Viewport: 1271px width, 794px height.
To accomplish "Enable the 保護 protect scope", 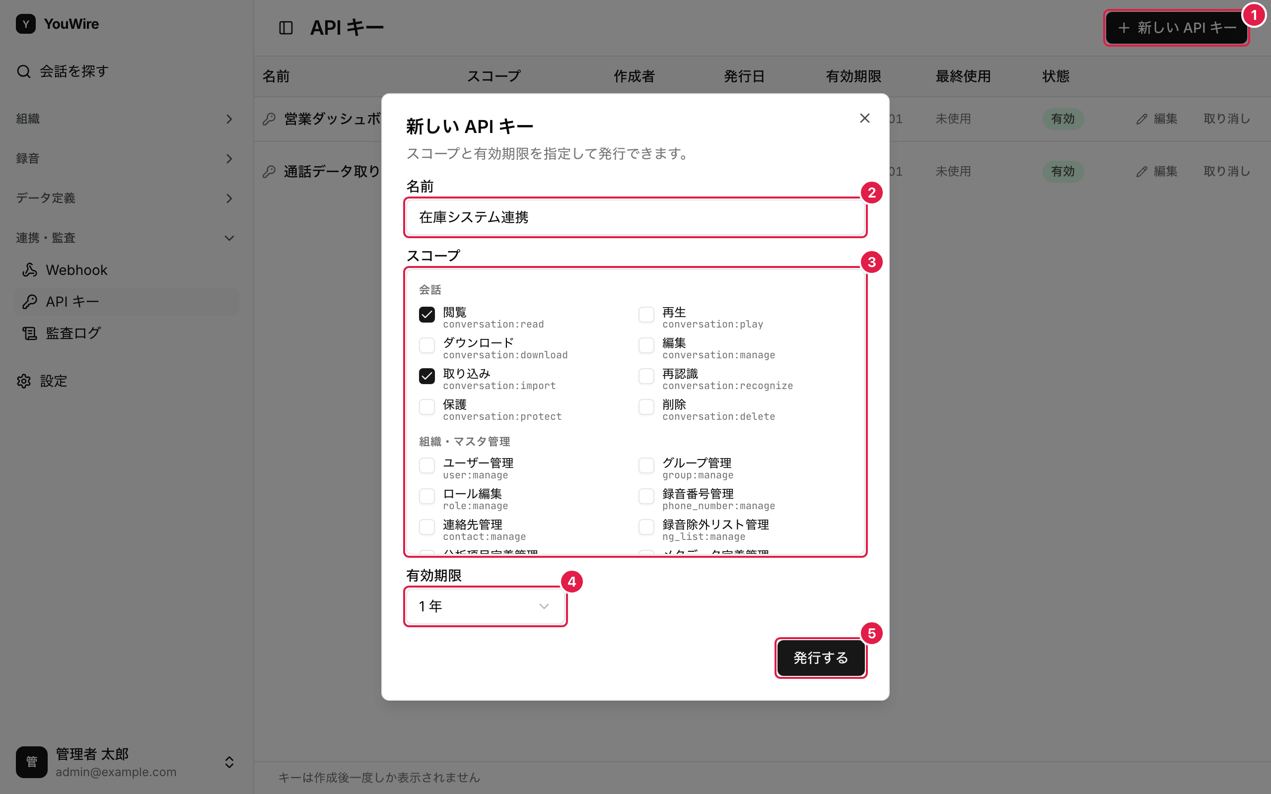I will (427, 407).
